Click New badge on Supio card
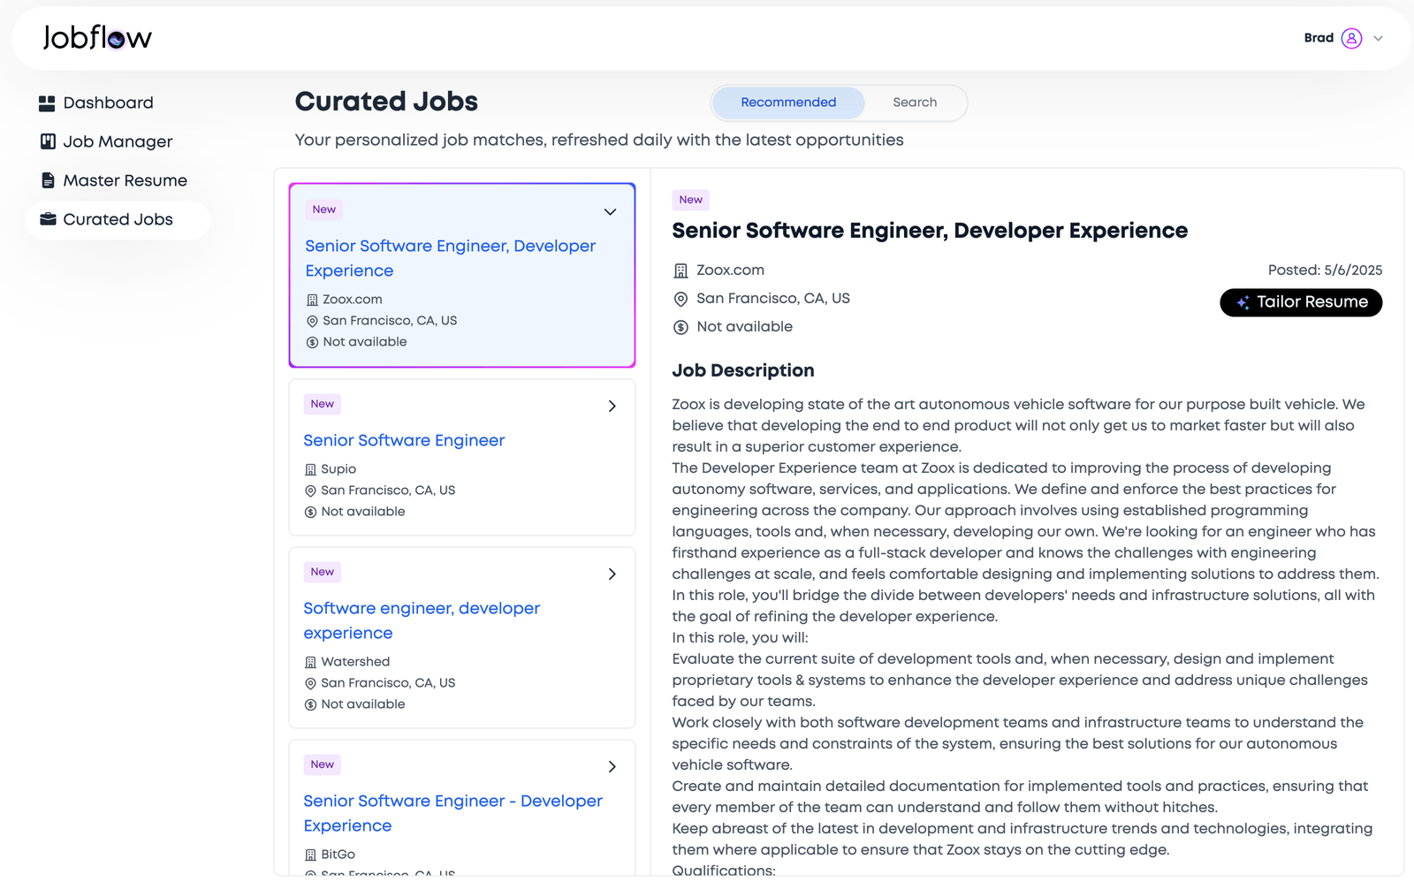This screenshot has width=1414, height=882. click(323, 404)
